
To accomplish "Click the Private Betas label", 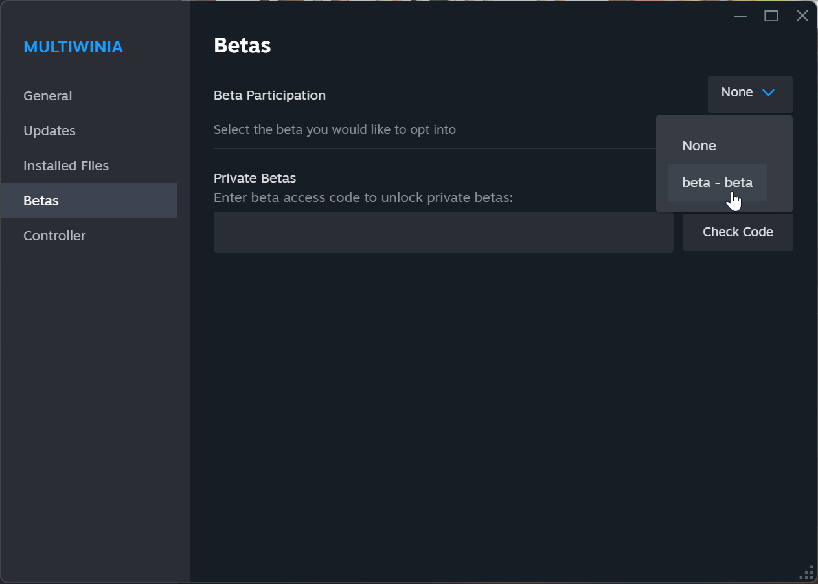I will [255, 178].
